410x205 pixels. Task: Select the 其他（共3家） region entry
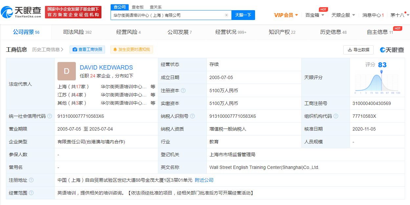[72, 103]
